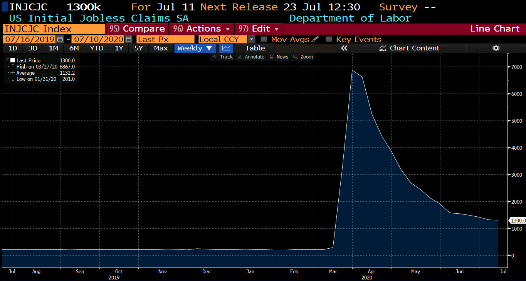Activate the chart Zoom tool
The image size is (526, 281).
pos(303,57)
